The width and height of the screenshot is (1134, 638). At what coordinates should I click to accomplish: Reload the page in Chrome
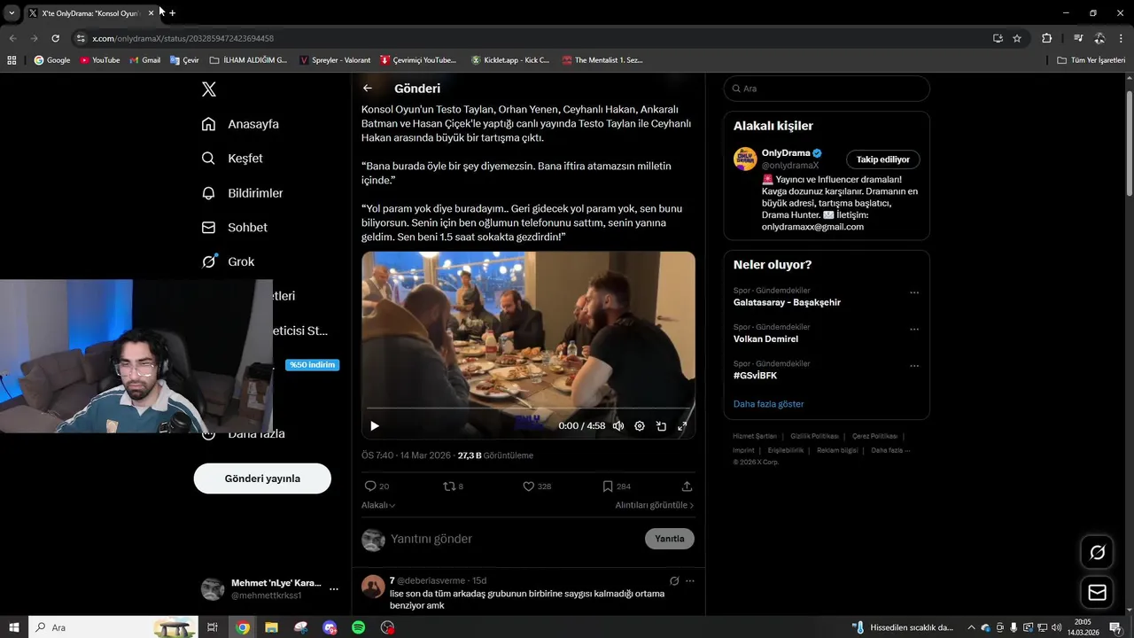55,38
